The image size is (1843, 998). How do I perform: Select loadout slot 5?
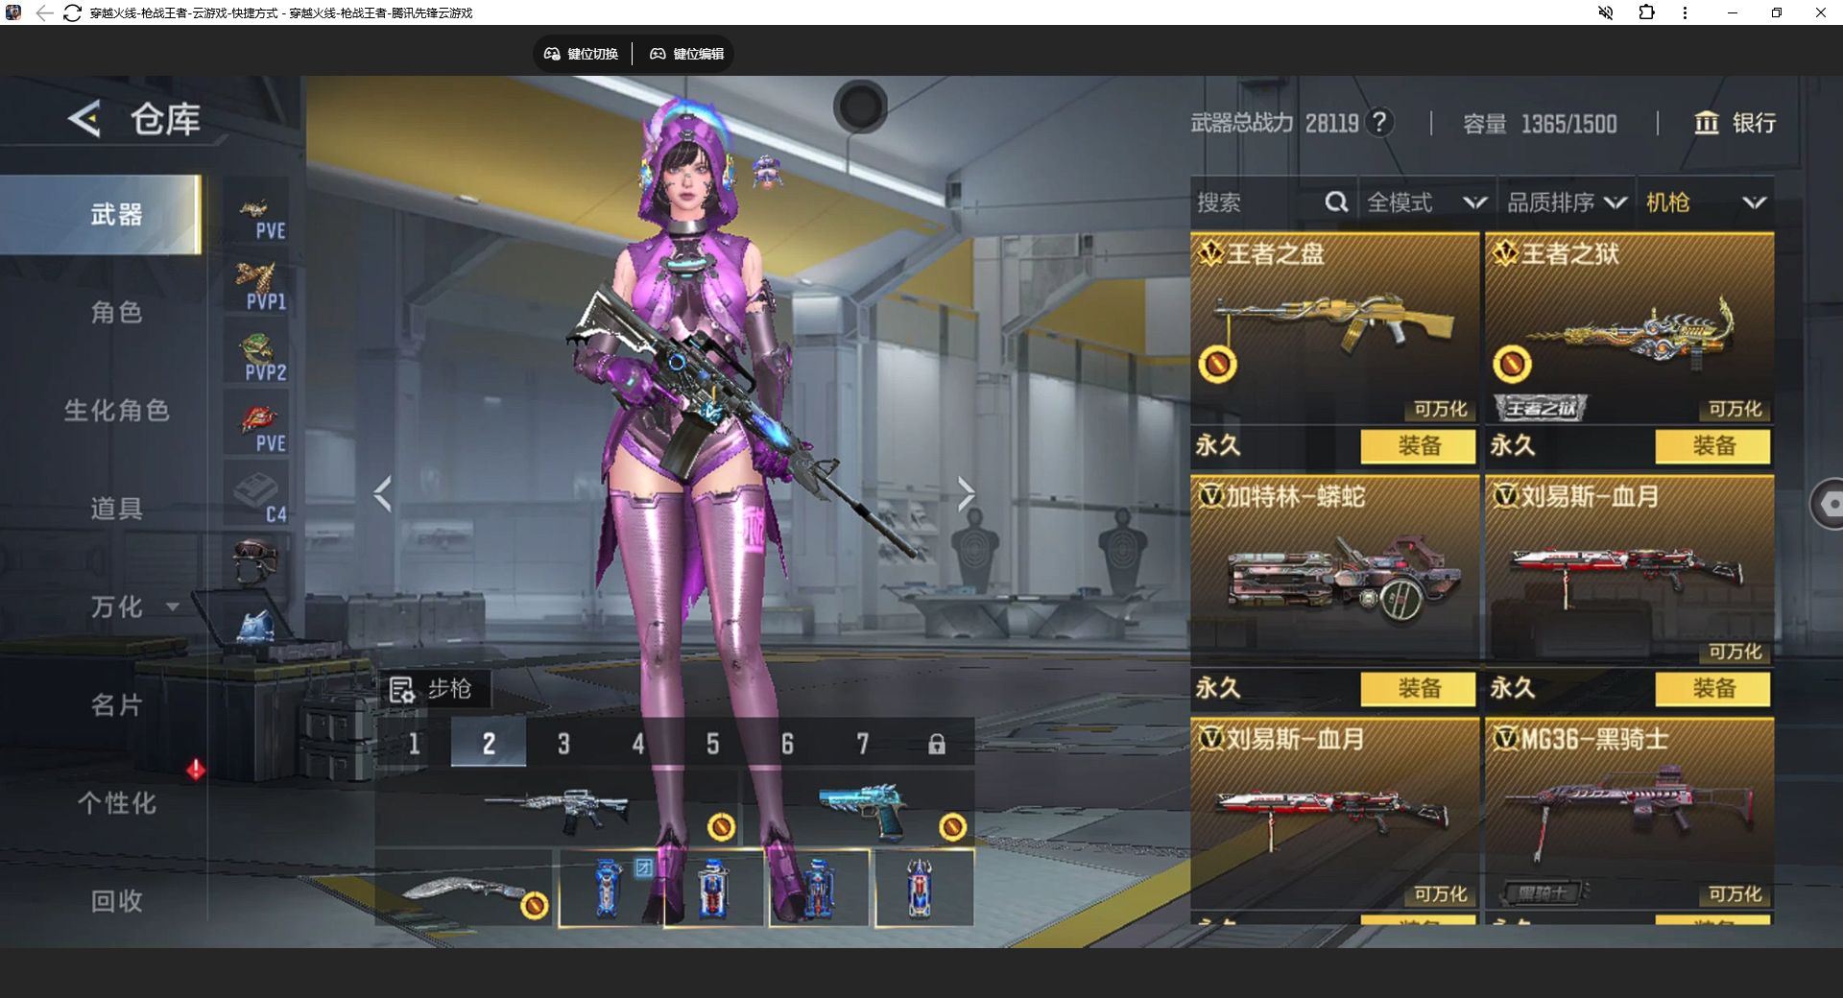point(713,743)
